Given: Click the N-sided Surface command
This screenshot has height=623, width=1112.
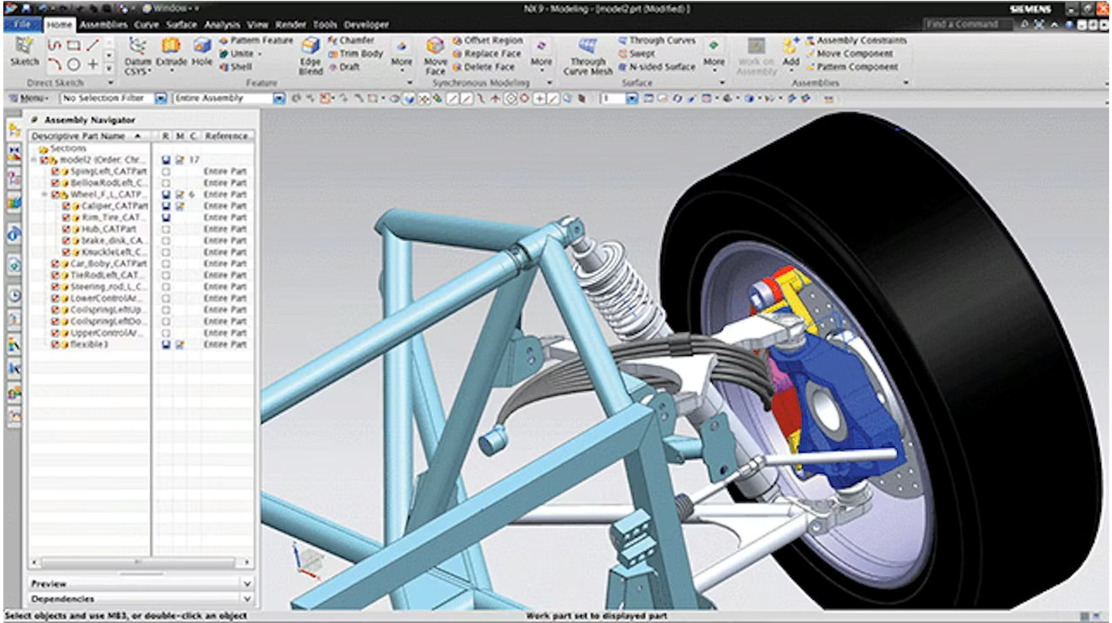Looking at the screenshot, I should pyautogui.click(x=657, y=66).
